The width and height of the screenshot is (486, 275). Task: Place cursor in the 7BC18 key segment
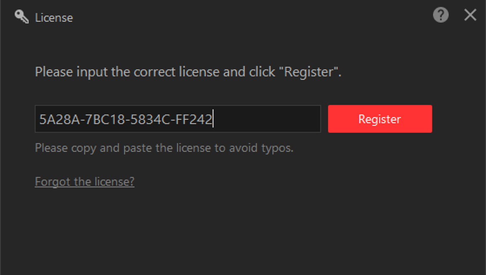(x=105, y=119)
